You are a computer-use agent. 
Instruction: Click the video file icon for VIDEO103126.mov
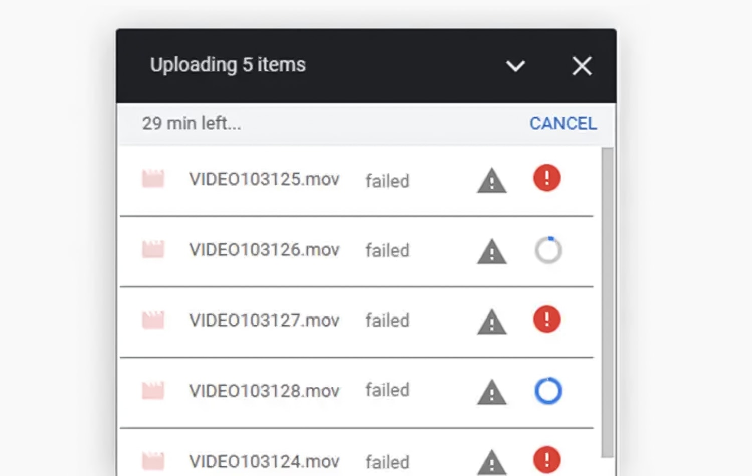153,249
